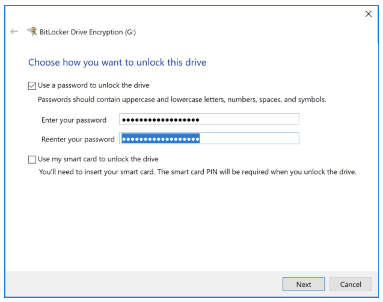Viewport: 383px width, 302px height.
Task: Close the BitLocker dialog window
Action: pyautogui.click(x=368, y=14)
